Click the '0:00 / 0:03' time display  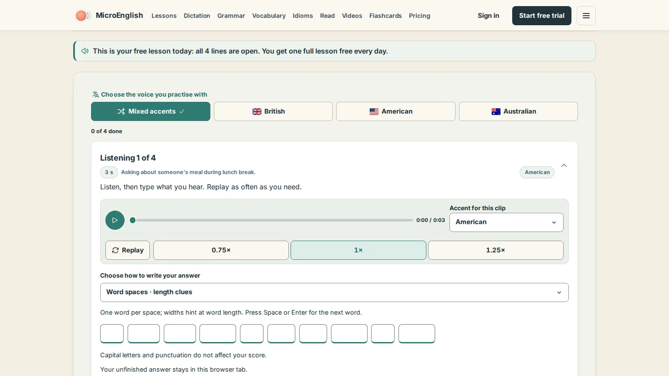(431, 220)
